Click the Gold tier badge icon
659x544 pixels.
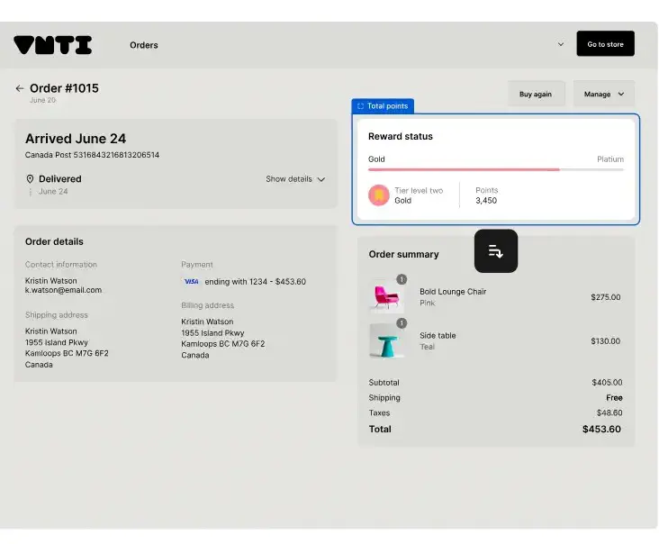point(379,195)
